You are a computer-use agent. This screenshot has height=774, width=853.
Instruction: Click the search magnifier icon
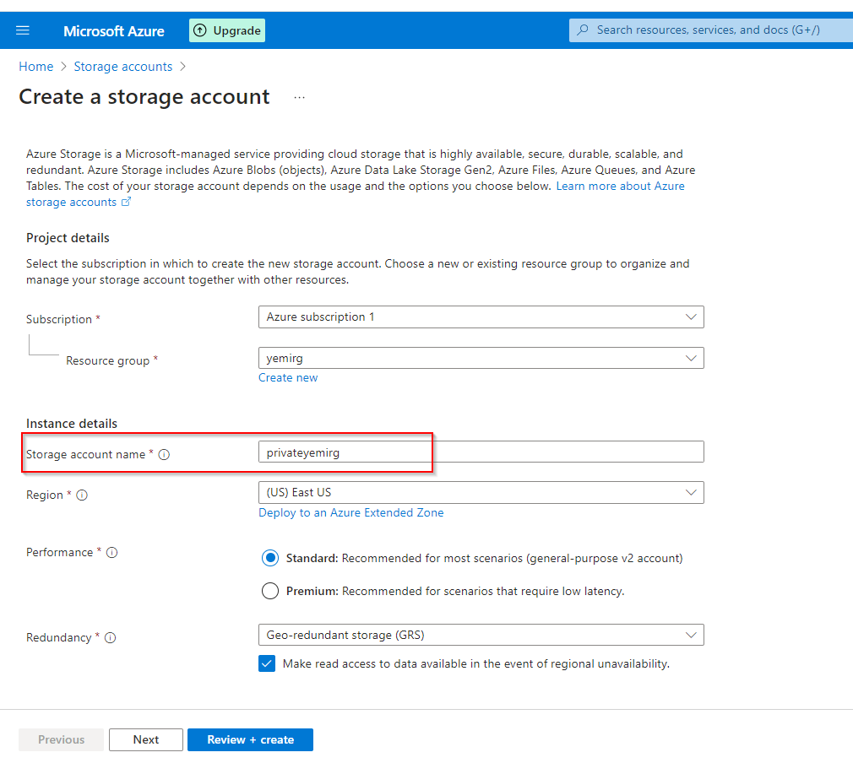point(583,30)
